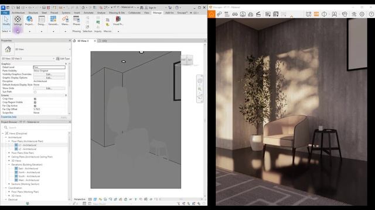Switch to the Annotate ribbon tab
The height and width of the screenshot is (210, 375).
coord(88,13)
